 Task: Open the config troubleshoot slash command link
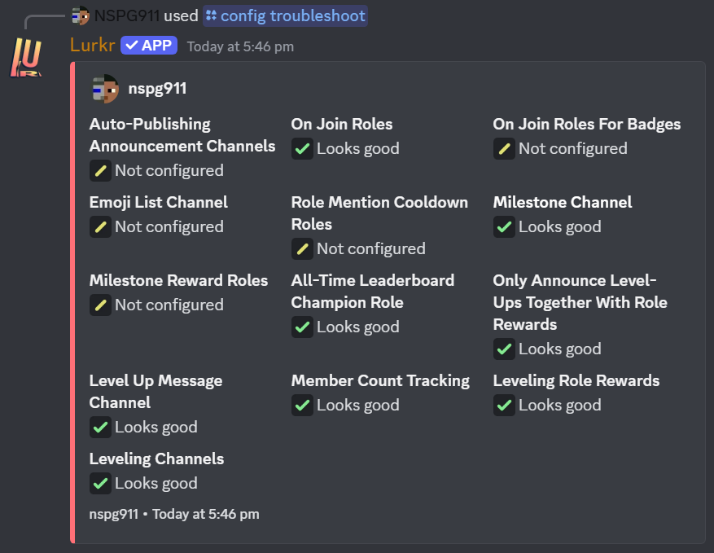point(286,16)
